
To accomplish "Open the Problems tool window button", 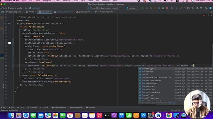I will coord(32,107).
